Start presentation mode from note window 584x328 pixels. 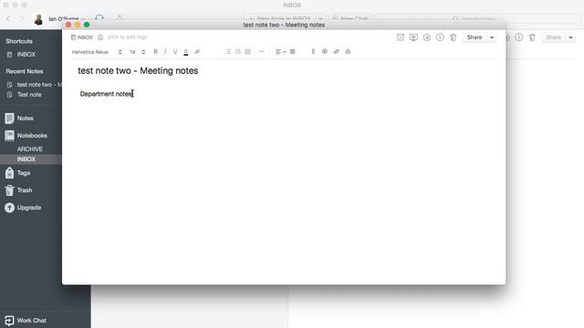tap(413, 37)
